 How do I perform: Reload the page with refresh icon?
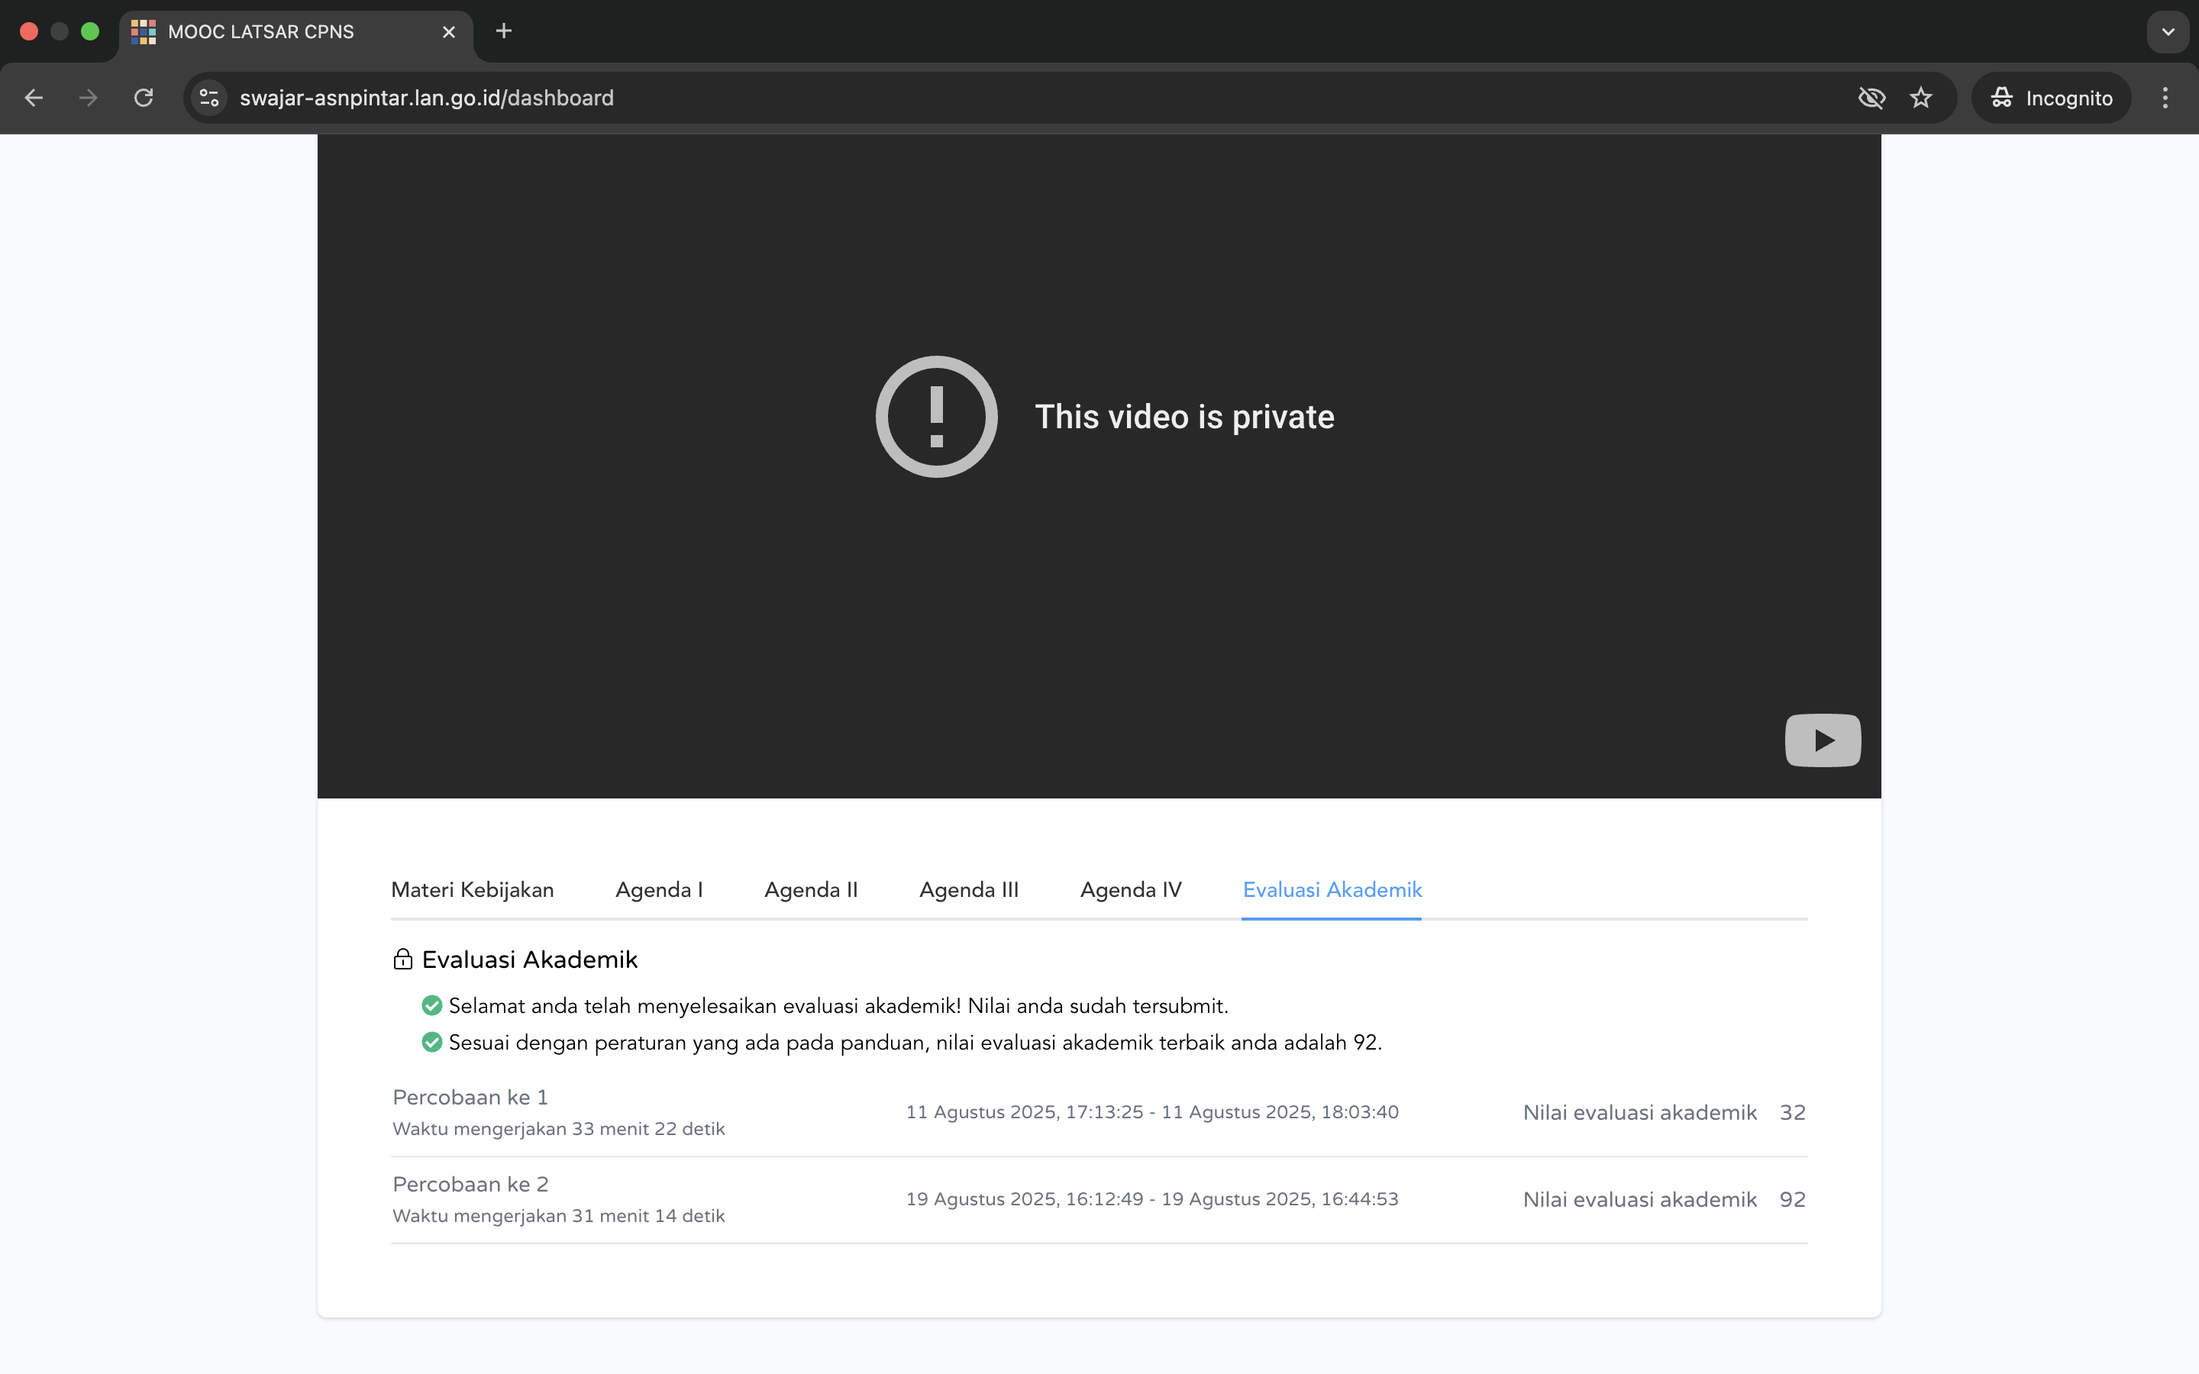pyautogui.click(x=144, y=98)
